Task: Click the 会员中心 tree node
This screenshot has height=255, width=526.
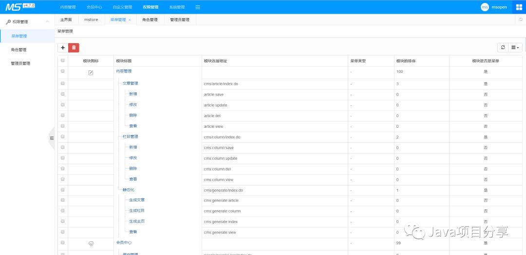Action: click(x=124, y=242)
